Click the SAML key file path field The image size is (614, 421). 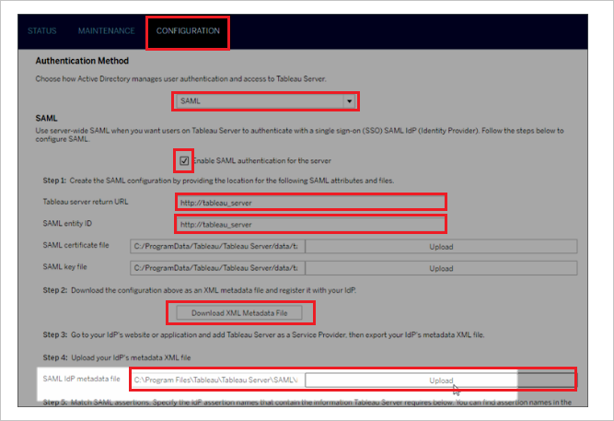tap(217, 268)
